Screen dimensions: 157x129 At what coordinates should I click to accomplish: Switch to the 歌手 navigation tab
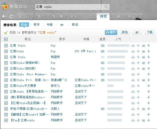tap(74, 16)
